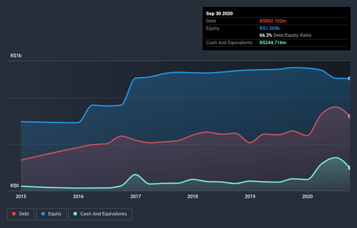357x228 pixels.
Task: Click the R$0 y-axis label
Action: click(x=15, y=186)
